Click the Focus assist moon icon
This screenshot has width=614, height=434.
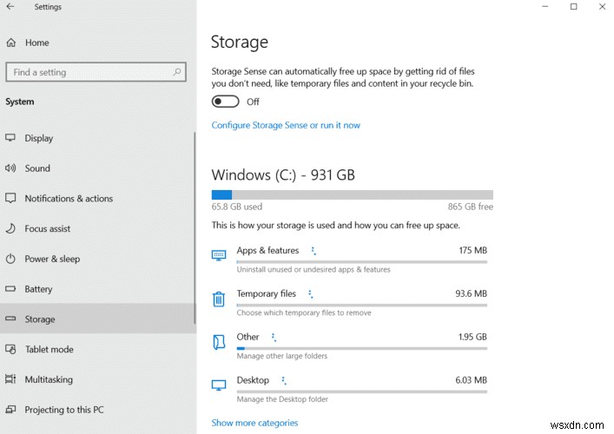tap(10, 228)
